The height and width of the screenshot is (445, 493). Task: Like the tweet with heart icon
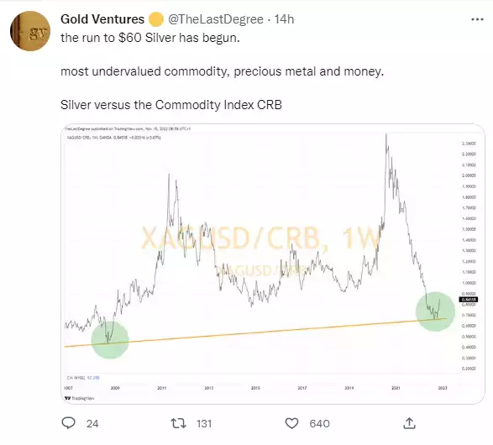click(x=291, y=423)
